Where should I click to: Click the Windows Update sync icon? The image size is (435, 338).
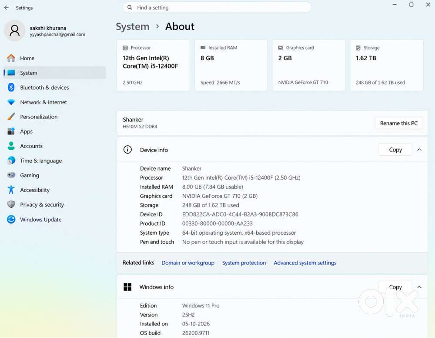coord(11,220)
